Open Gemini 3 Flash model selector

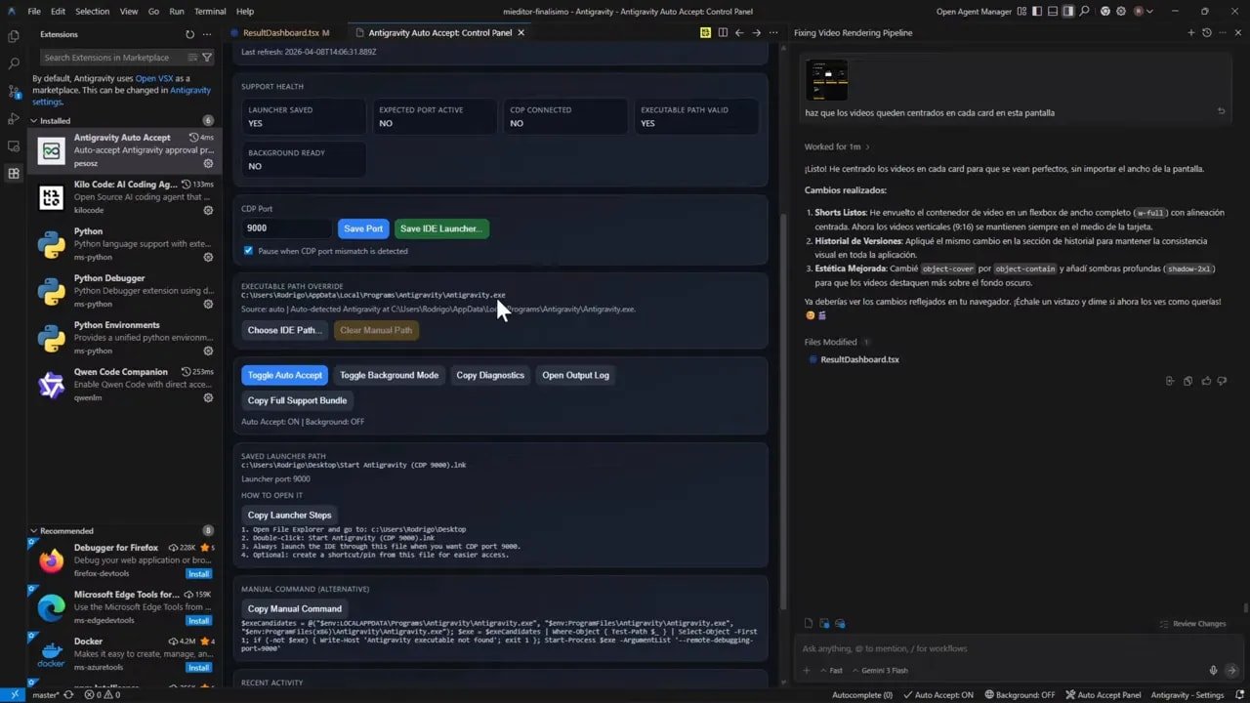click(x=879, y=671)
